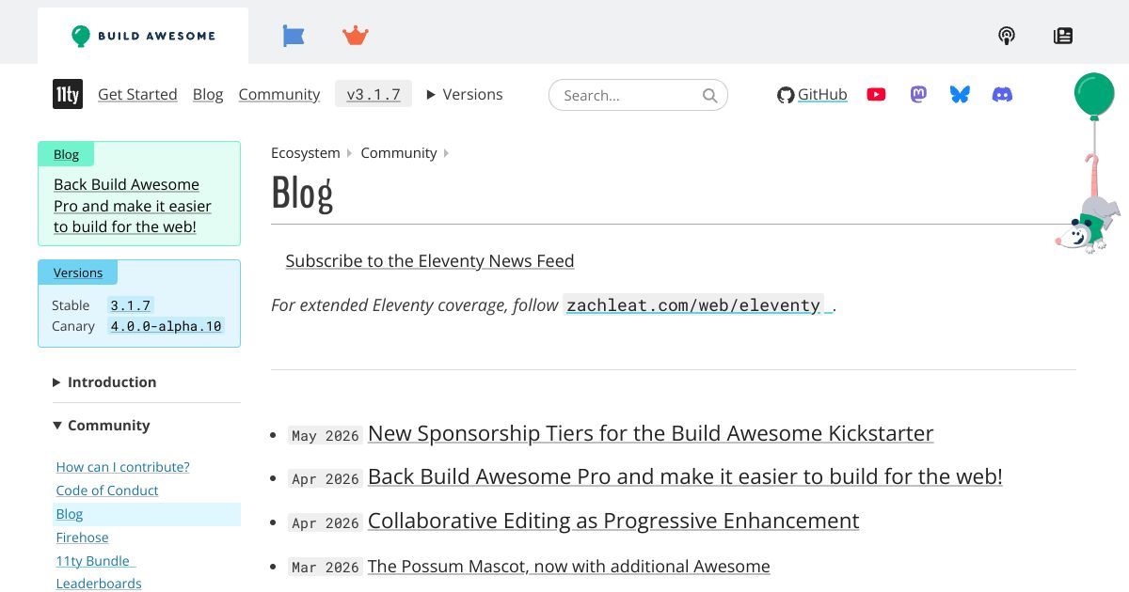Open 11ty Bundle sidebar link
Image resolution: width=1129 pixels, height=592 pixels.
pos(94,561)
